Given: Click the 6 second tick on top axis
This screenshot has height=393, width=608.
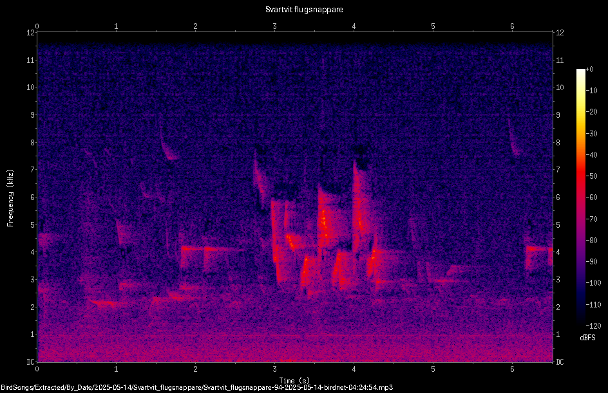Looking at the screenshot, I should coord(512,26).
